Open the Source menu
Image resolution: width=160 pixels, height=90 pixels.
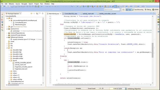click(x=18, y=4)
